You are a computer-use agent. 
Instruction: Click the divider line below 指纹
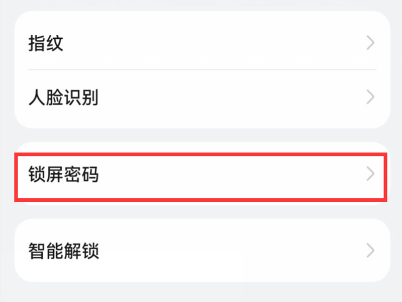point(201,69)
